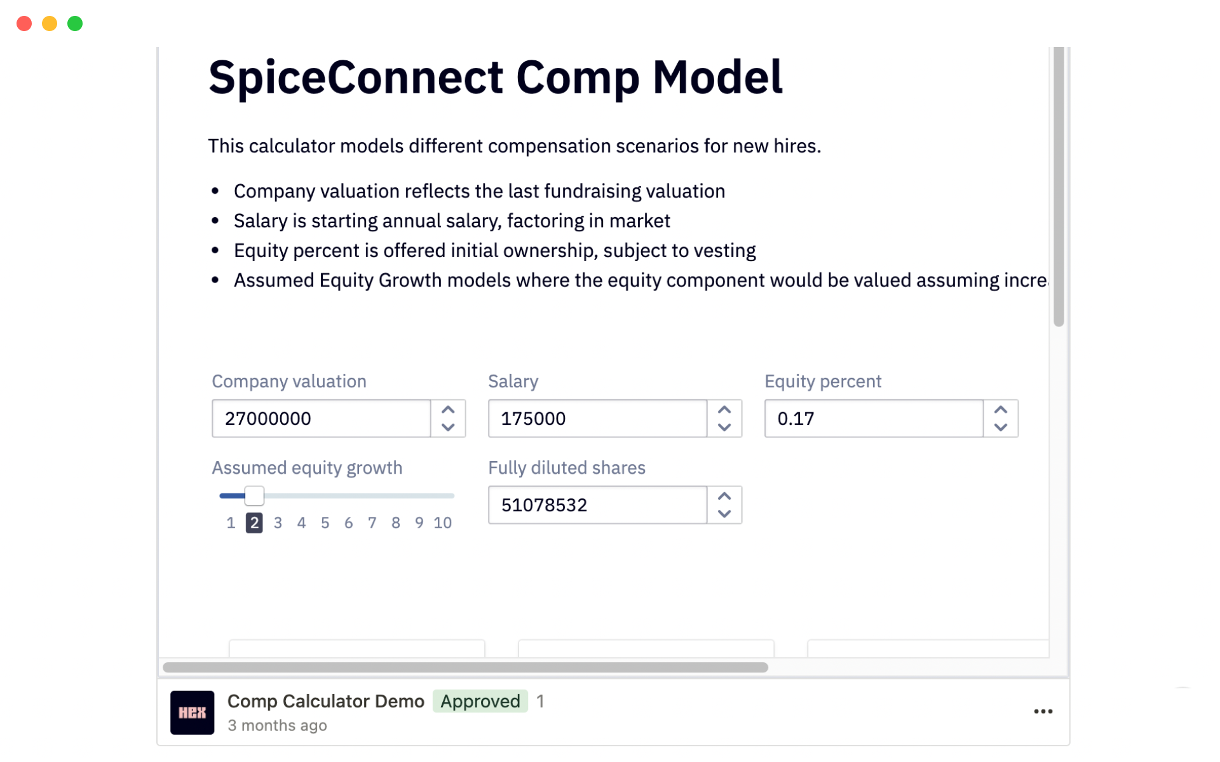This screenshot has width=1220, height=762.
Task: Select the Assumed equity growth slider handle
Action: coord(254,495)
